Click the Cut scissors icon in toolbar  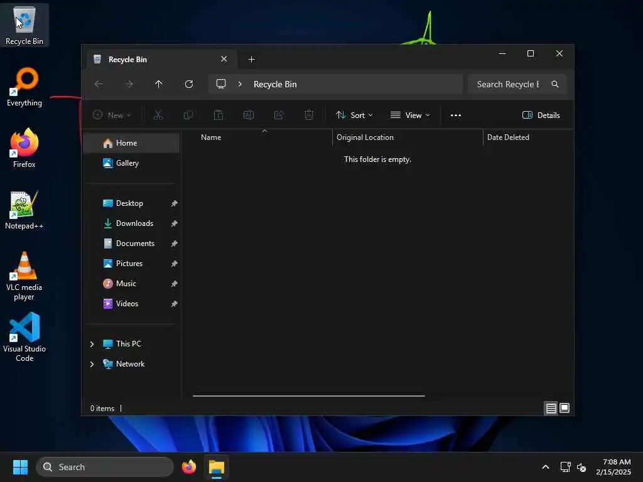pos(158,115)
